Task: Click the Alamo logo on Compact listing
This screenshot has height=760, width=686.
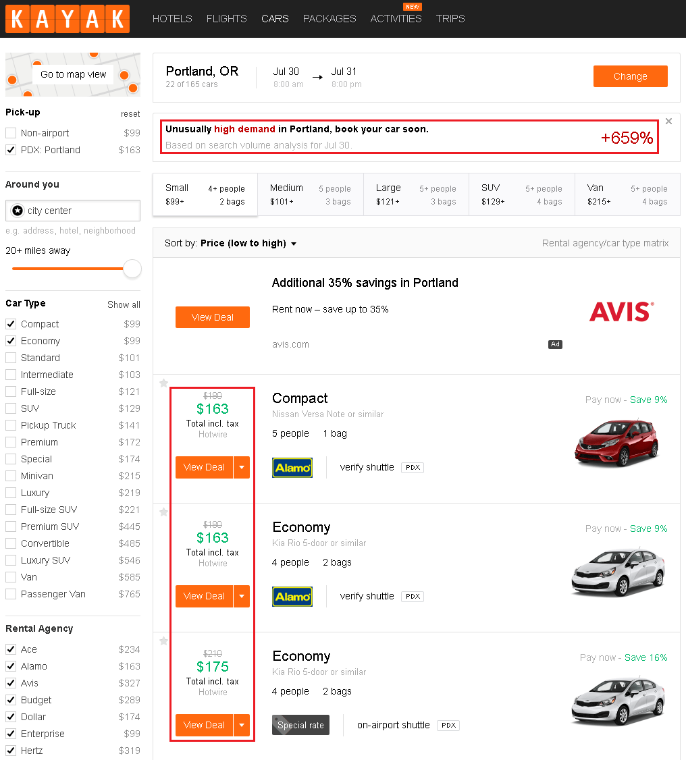Action: [x=292, y=468]
